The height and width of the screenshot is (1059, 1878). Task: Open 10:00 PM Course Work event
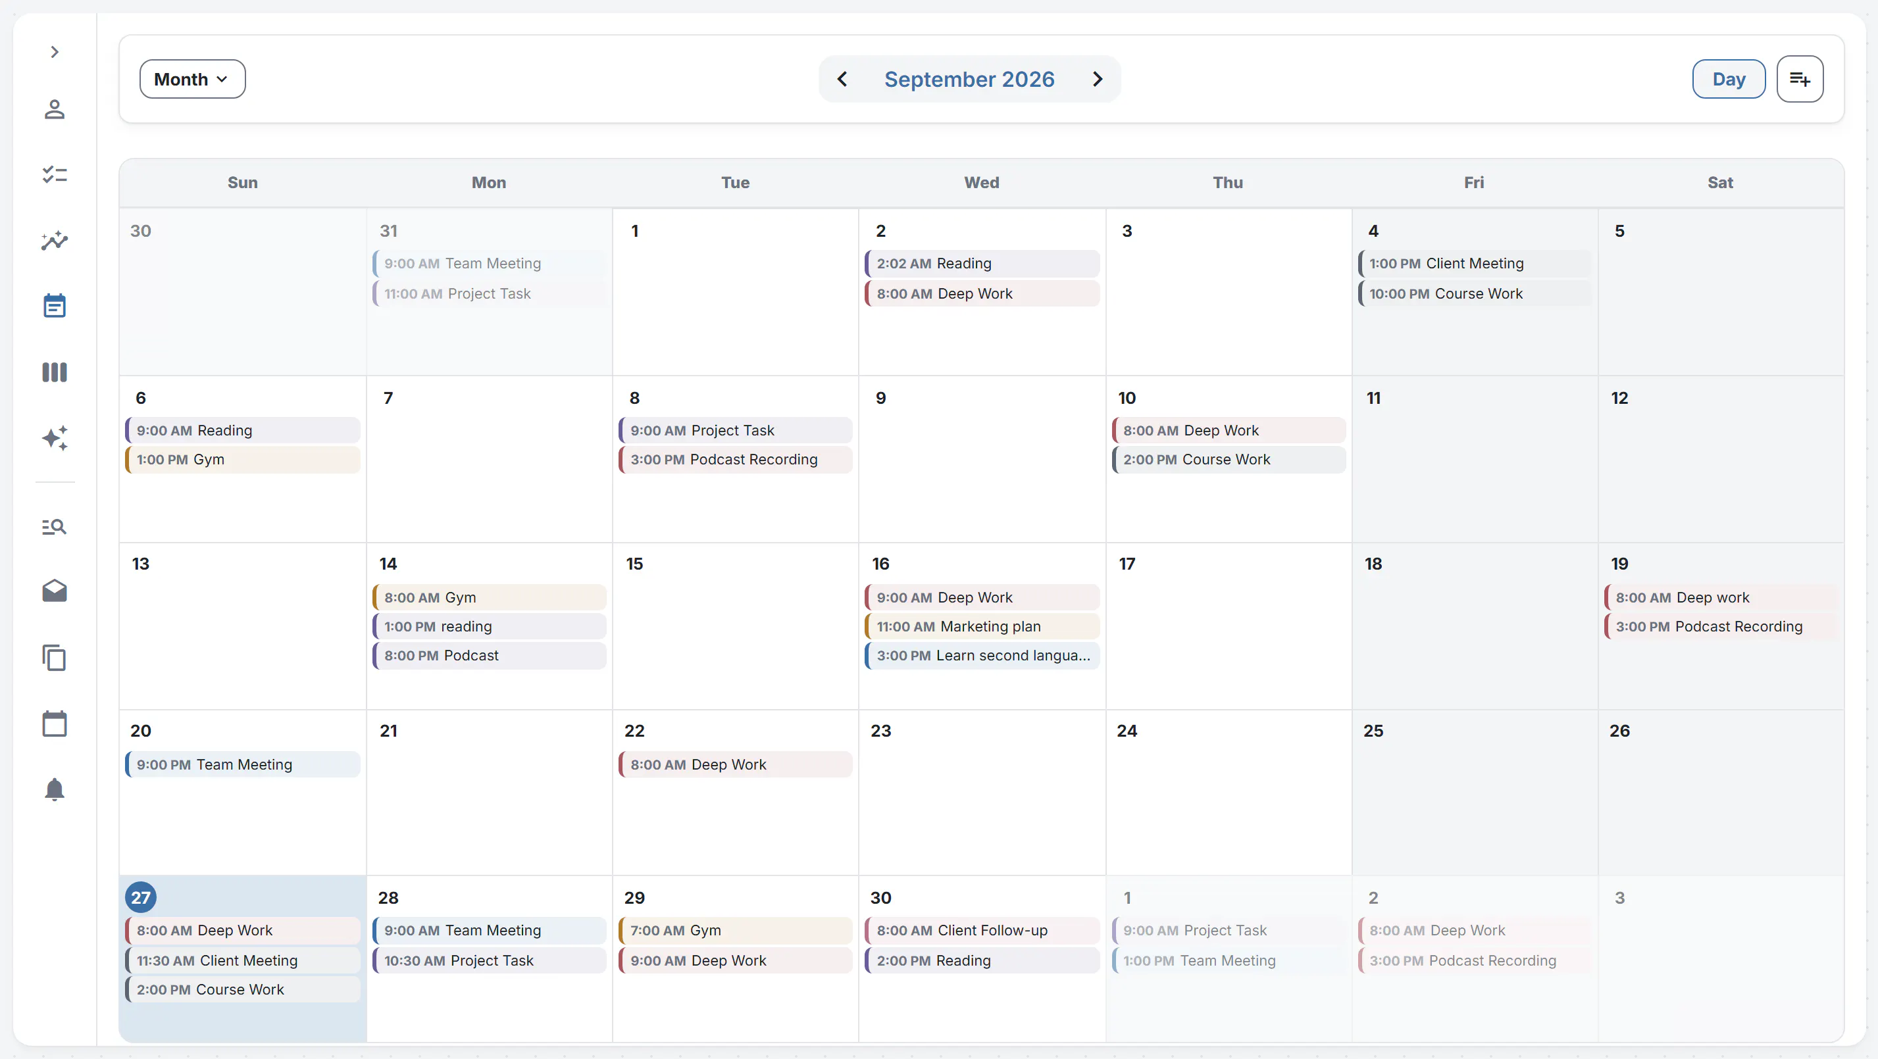[1474, 294]
